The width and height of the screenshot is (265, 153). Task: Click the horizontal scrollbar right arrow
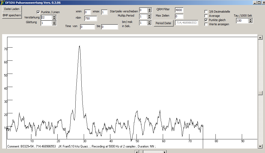click(165, 152)
